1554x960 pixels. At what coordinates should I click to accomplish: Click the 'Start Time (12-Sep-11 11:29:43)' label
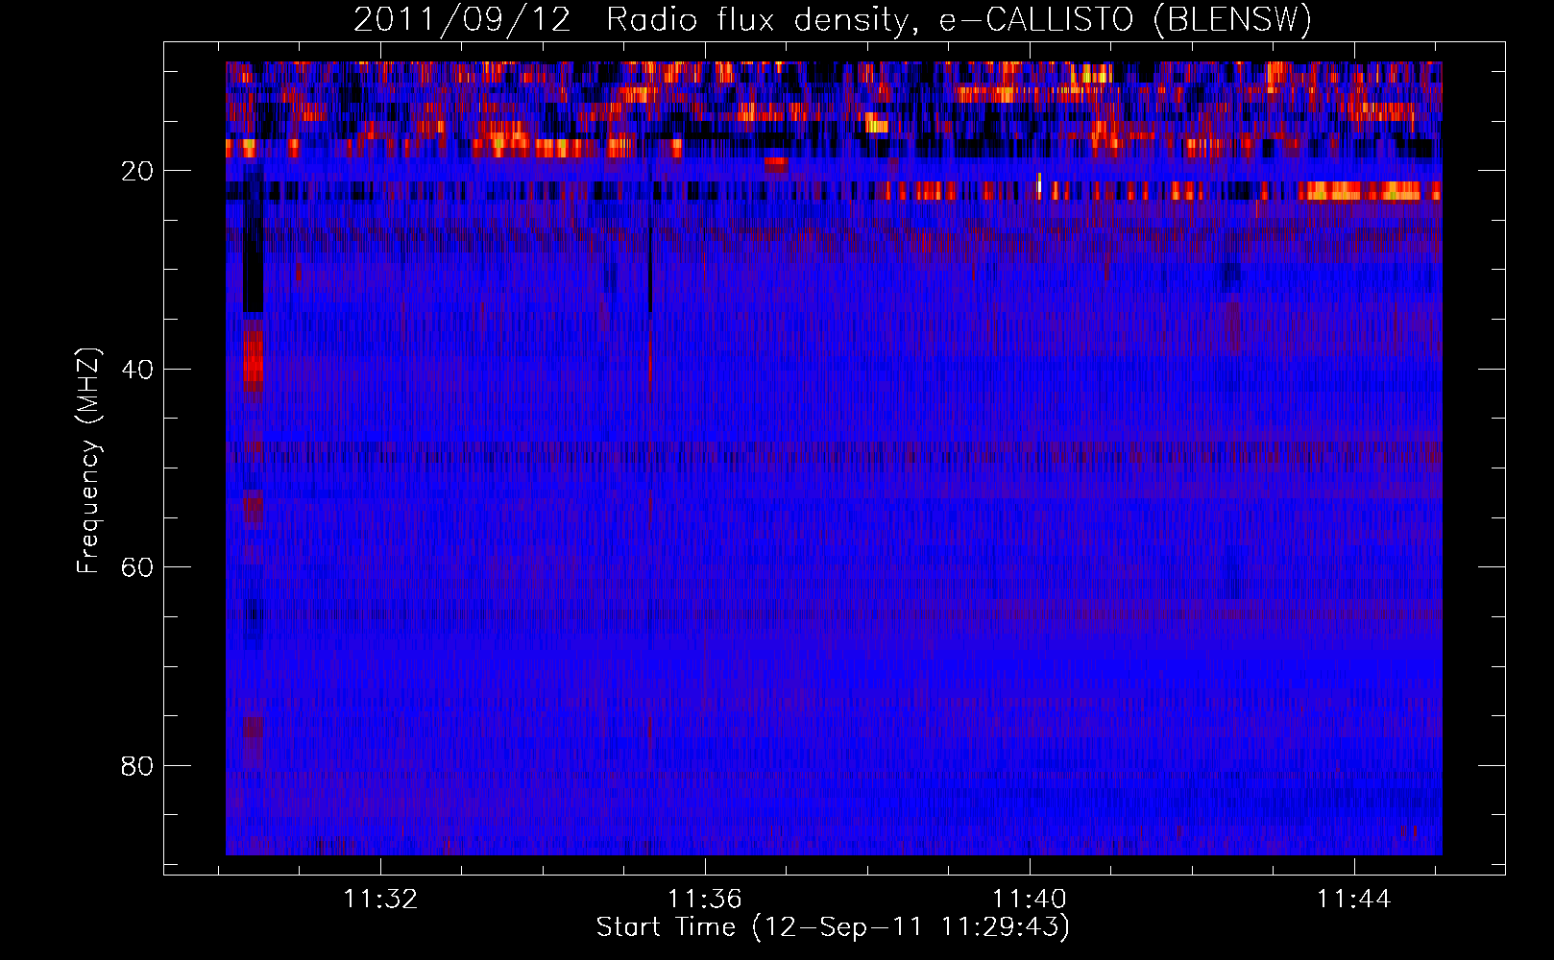point(833,927)
